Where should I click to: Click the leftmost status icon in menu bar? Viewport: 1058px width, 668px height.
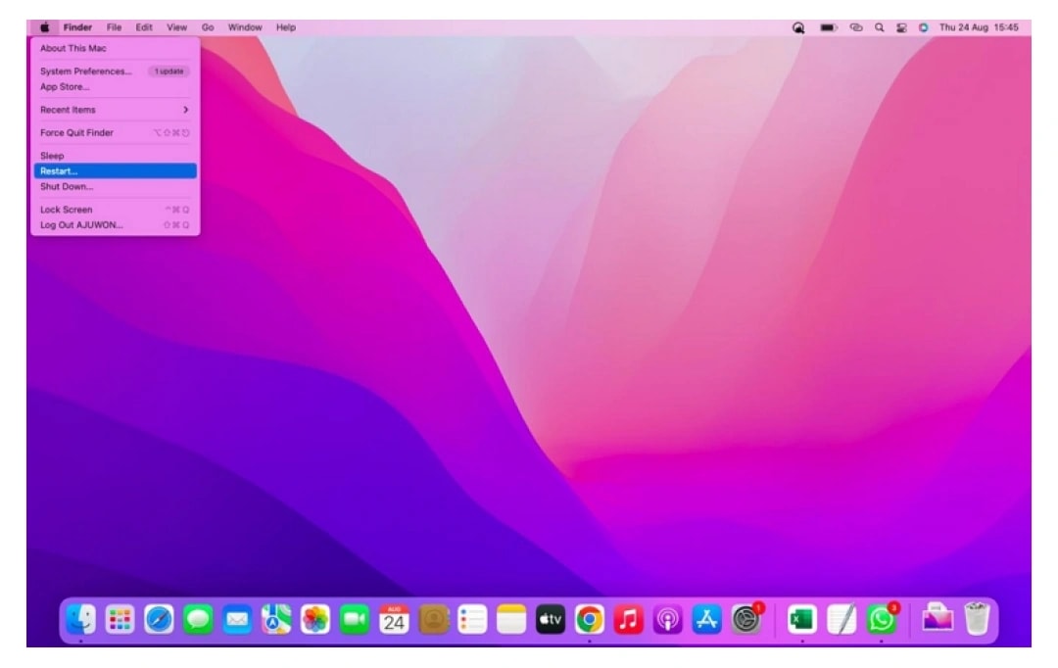(x=798, y=27)
